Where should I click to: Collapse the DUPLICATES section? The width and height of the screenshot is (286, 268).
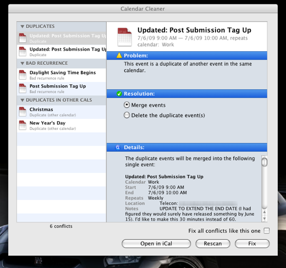click(x=23, y=26)
